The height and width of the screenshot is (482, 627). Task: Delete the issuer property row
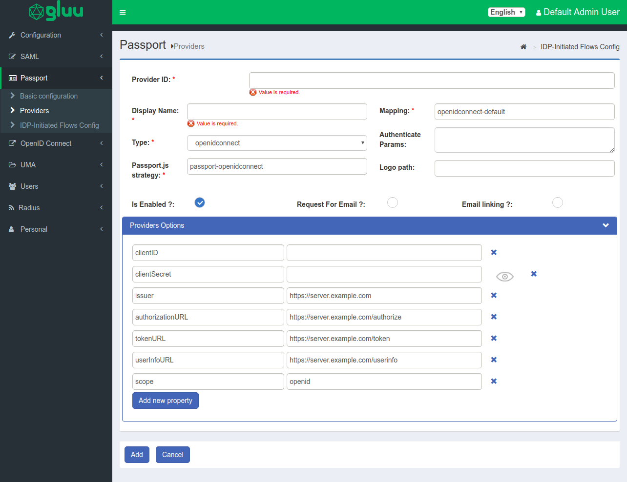494,296
